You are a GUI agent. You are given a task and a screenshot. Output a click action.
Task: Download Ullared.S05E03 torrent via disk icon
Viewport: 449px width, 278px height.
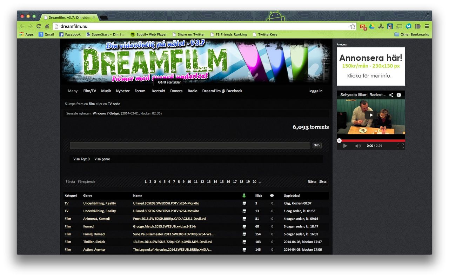(x=244, y=203)
